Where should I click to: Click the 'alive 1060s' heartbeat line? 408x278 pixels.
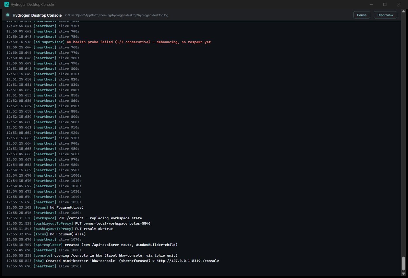click(x=44, y=213)
